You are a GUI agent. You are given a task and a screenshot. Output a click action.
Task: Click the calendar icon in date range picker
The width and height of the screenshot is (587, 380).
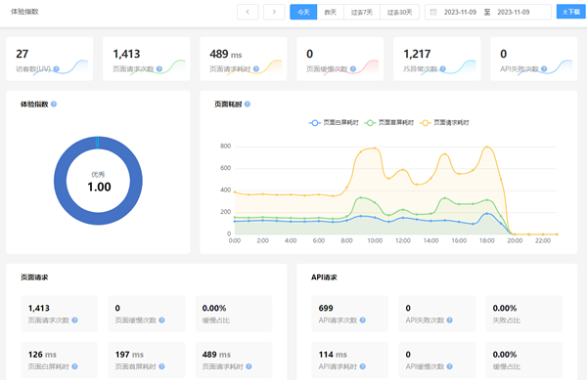433,12
